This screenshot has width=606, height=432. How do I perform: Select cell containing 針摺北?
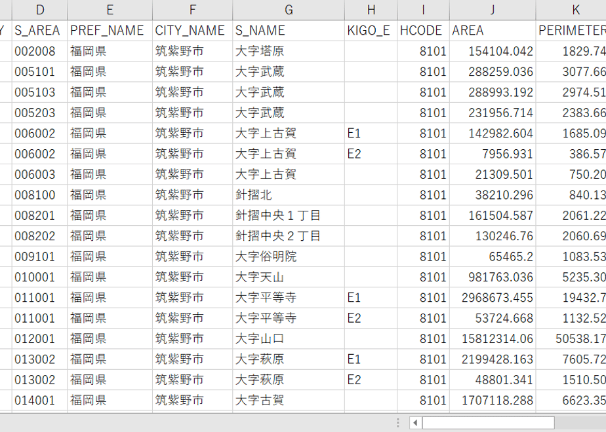pos(289,195)
